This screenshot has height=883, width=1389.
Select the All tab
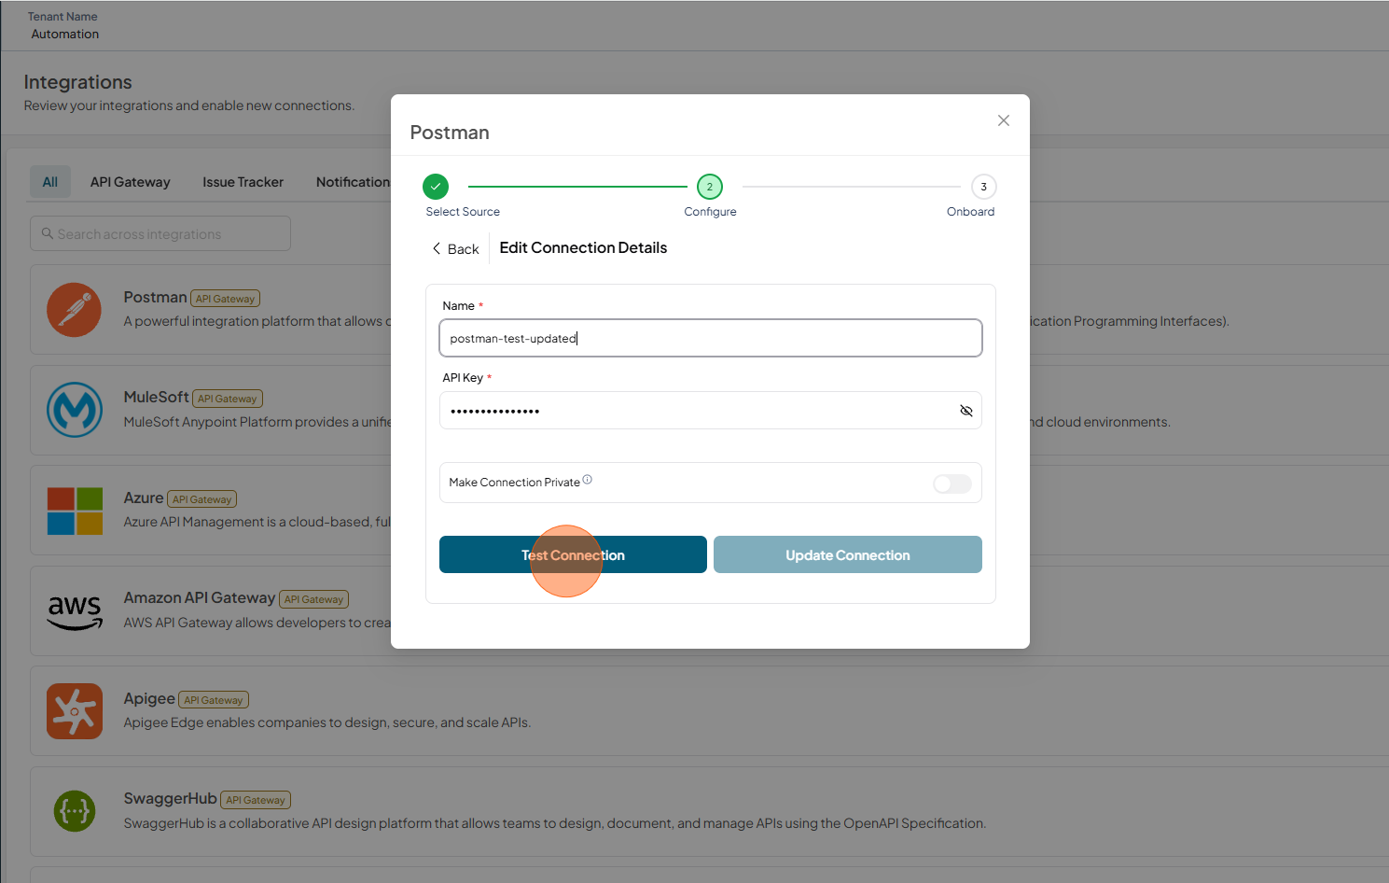(x=50, y=182)
